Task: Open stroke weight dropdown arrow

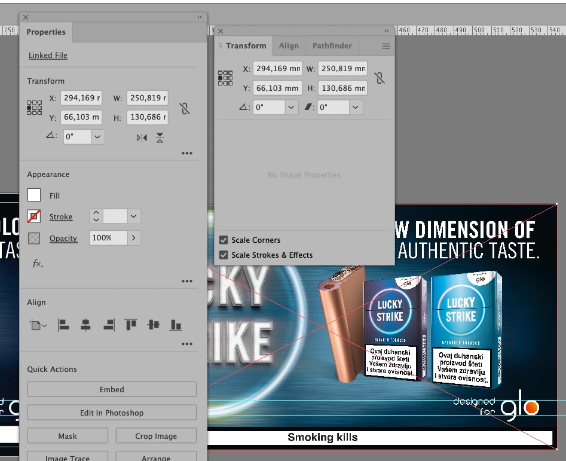Action: [133, 216]
